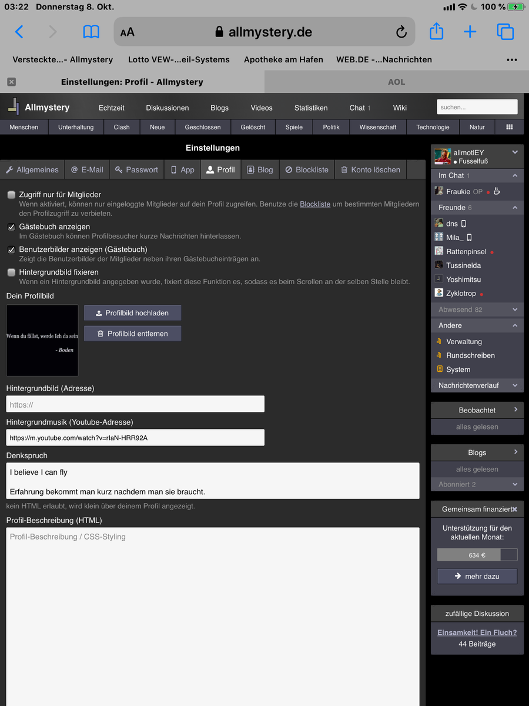
Task: Open Statistiken in top navigation
Action: tap(311, 108)
